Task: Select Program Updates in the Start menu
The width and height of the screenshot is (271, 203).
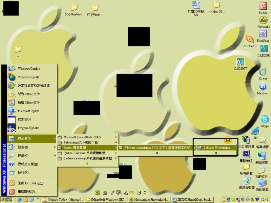Action: click(x=32, y=128)
